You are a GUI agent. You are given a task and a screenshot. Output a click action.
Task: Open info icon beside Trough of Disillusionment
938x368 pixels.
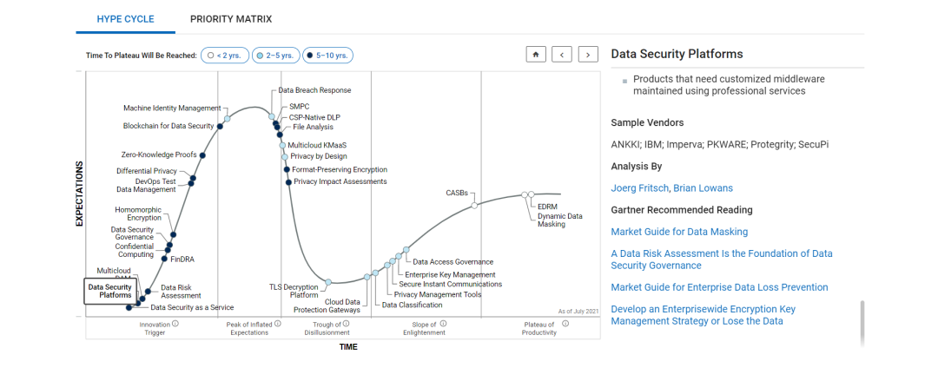346,323
